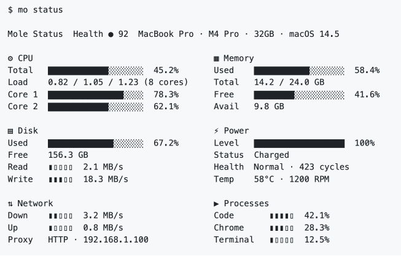
Task: Click the Network arrows icon
Action: [x=10, y=203]
